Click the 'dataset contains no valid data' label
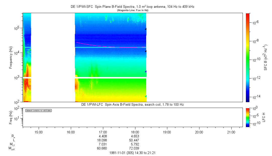The width and height of the screenshot is (272, 156). coord(38,111)
